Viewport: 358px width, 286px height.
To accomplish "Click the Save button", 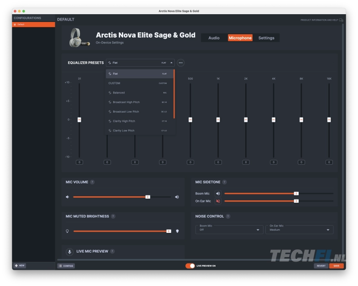I will pyautogui.click(x=336, y=266).
